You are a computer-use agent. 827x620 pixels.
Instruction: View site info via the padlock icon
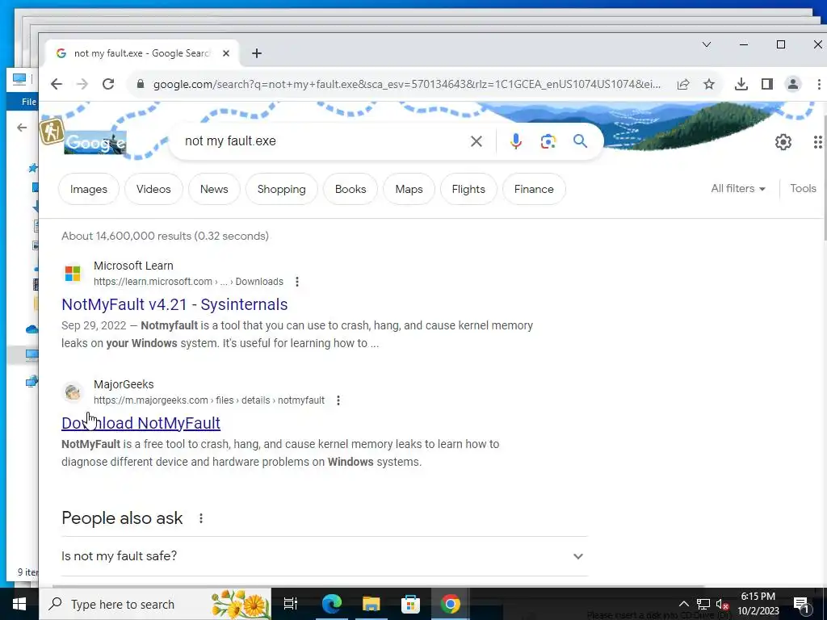click(141, 84)
